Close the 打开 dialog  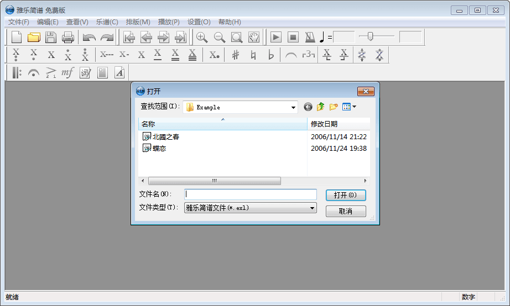[366, 92]
